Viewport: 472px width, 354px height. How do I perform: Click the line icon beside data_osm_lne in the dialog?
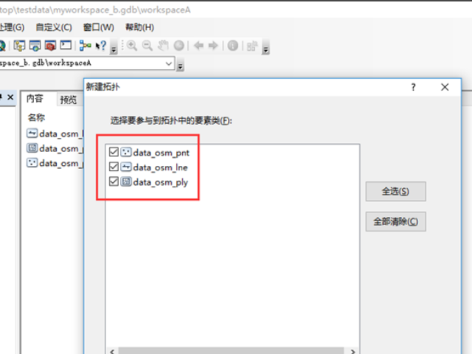(126, 167)
